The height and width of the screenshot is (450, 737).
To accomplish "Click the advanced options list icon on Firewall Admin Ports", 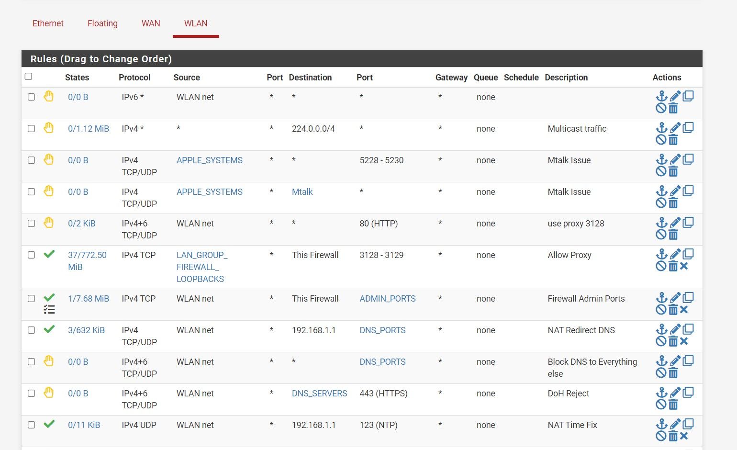I will click(x=49, y=310).
